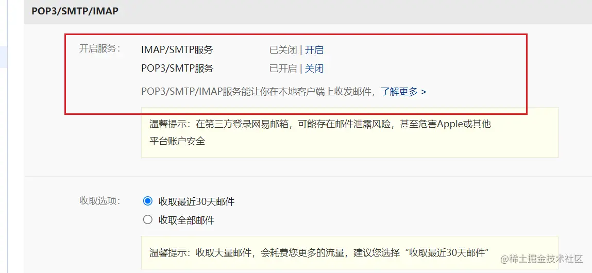592x273 pixels.
Task: Click the IMAP/SMTP服务 service name
Action: pyautogui.click(x=177, y=50)
